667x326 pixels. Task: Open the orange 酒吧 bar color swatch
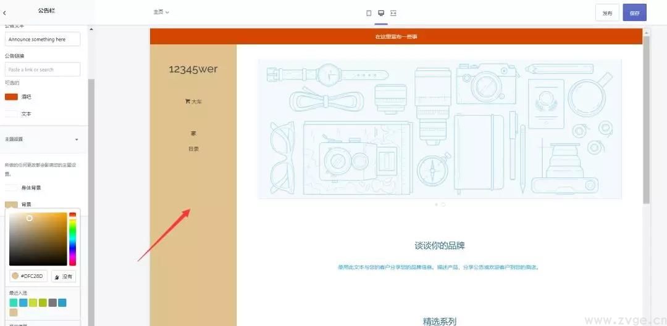(11, 97)
